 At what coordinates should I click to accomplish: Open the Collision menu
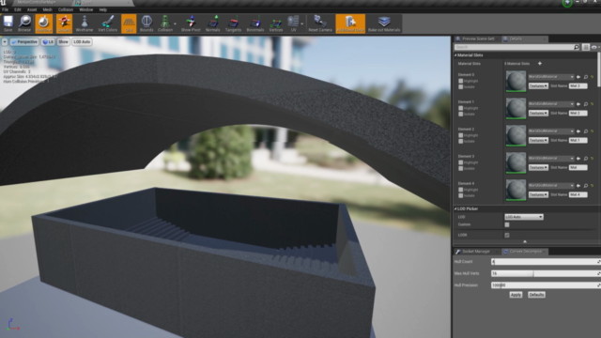[x=66, y=9]
